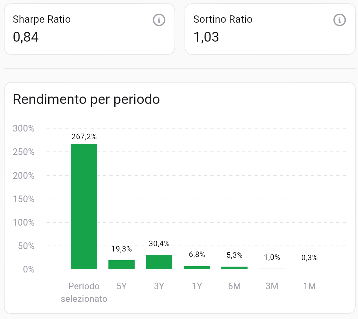Select the 5Y period label
The width and height of the screenshot is (358, 319).
pyautogui.click(x=122, y=286)
